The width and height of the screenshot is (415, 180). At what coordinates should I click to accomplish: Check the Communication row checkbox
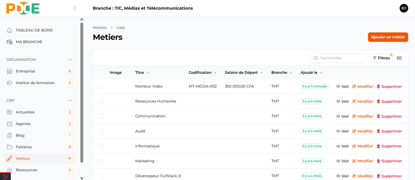101,116
